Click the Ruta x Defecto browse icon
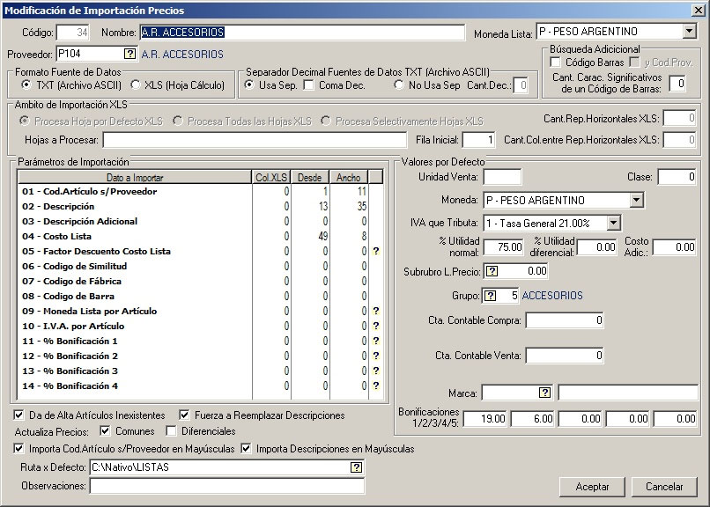Screen dimensions: 710x507 (356, 467)
